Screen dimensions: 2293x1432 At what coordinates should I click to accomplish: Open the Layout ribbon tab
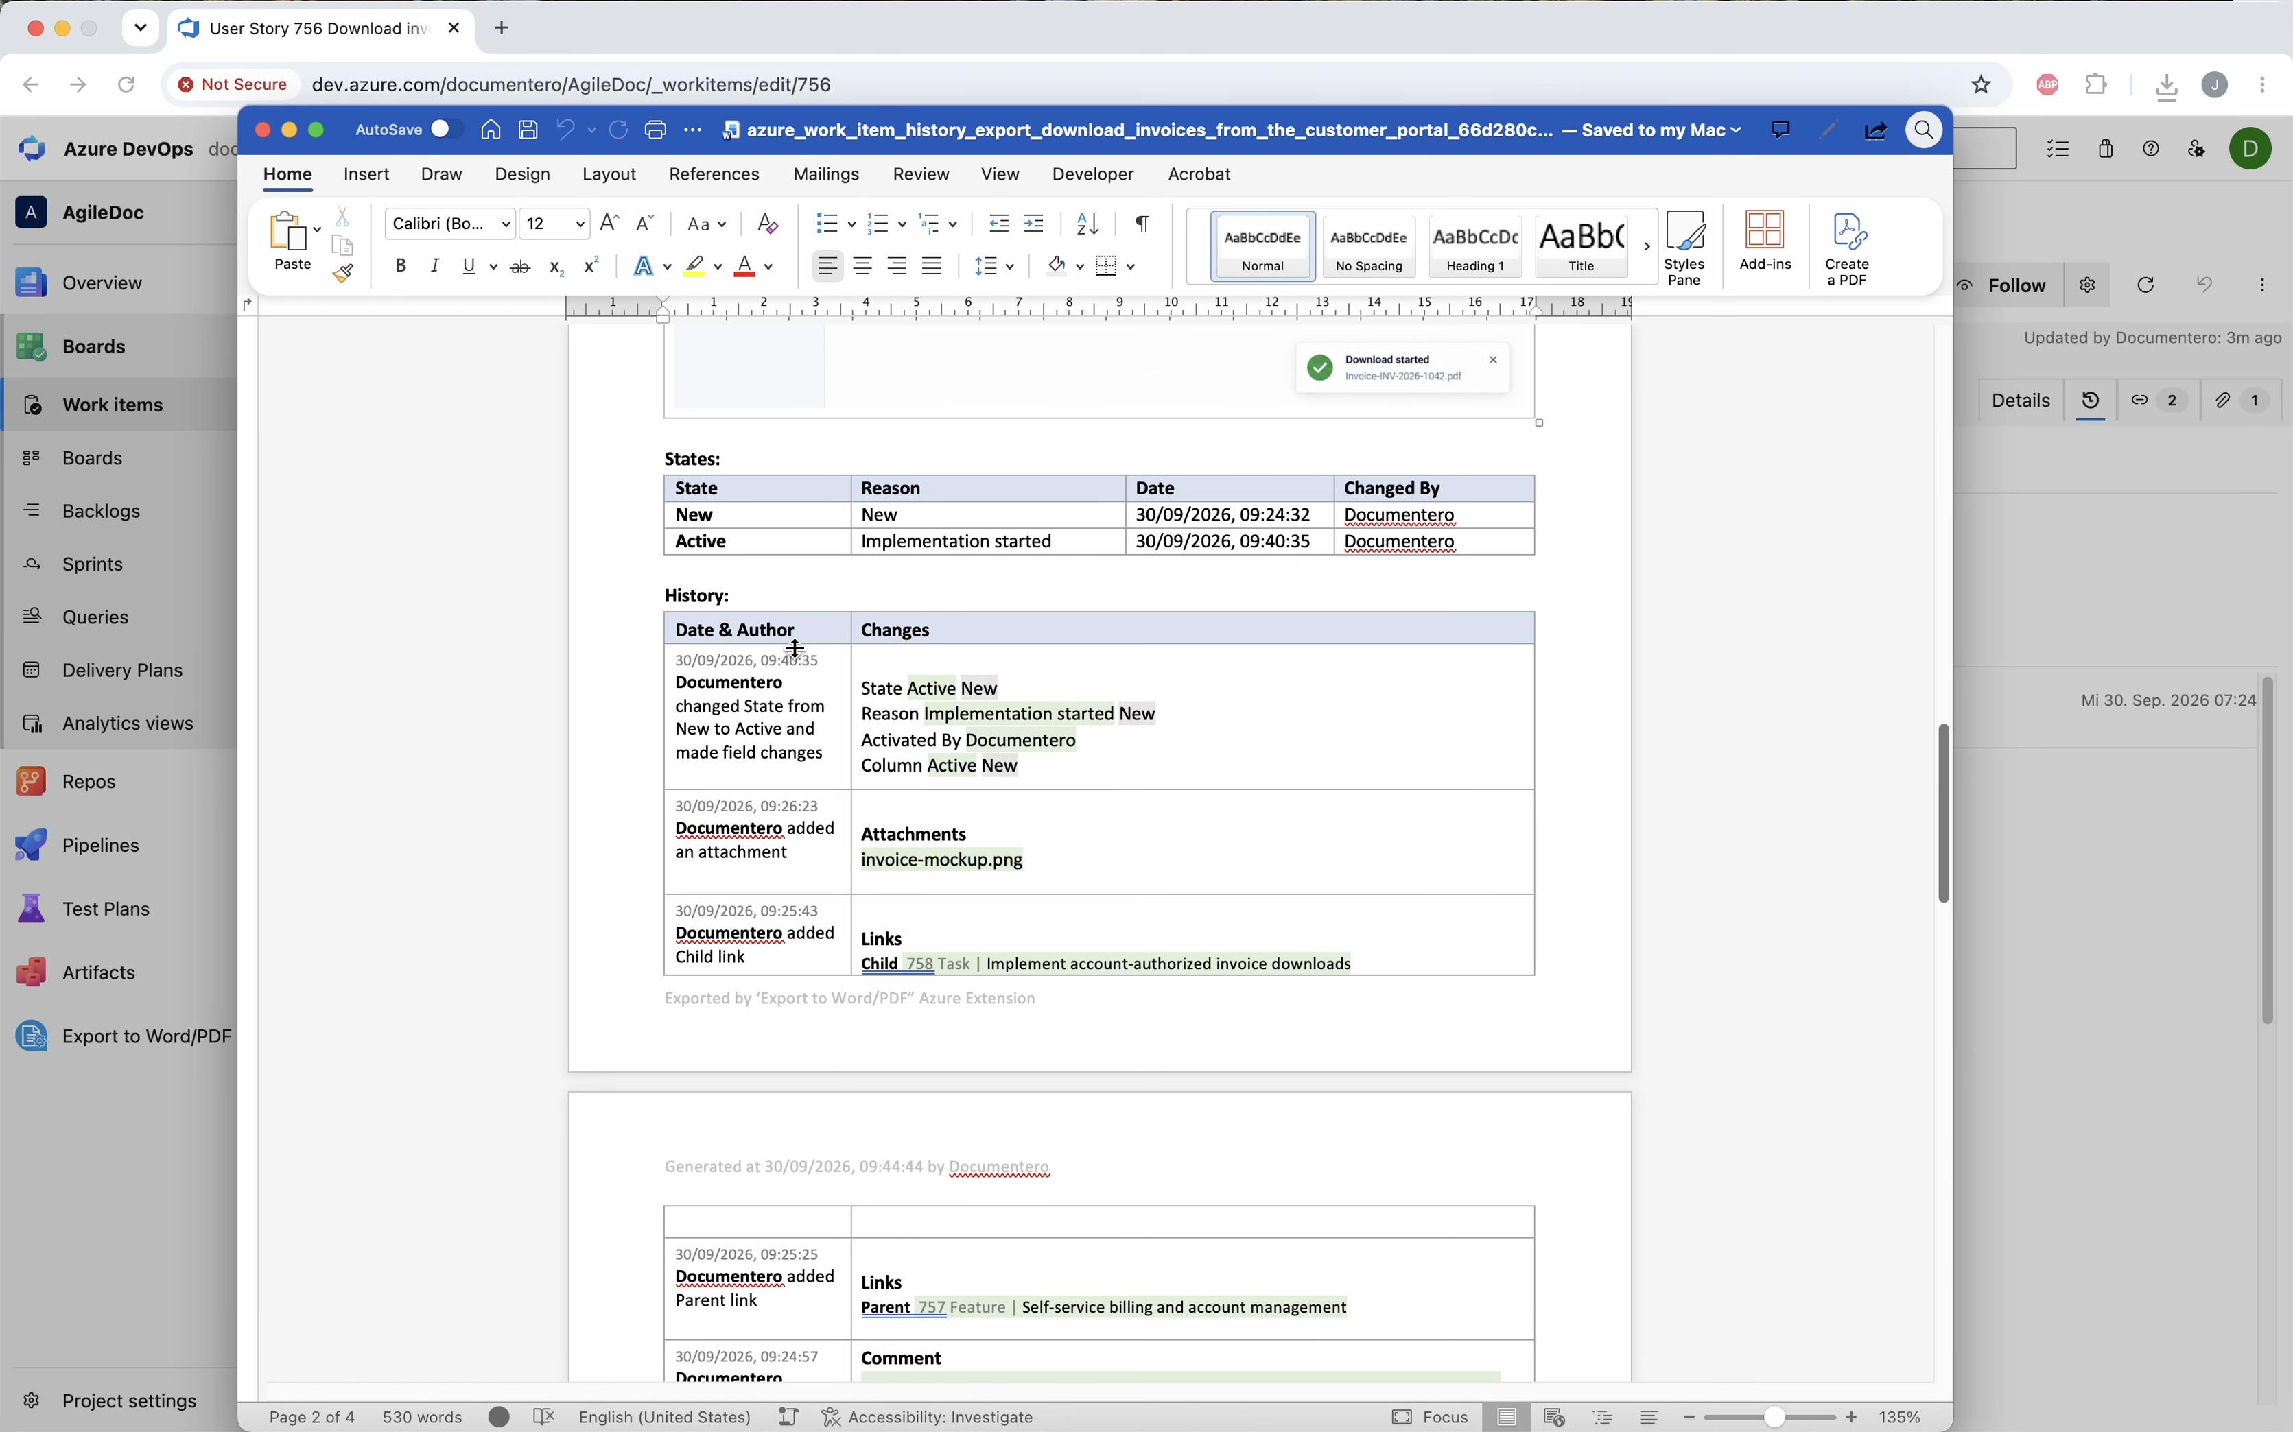(609, 174)
